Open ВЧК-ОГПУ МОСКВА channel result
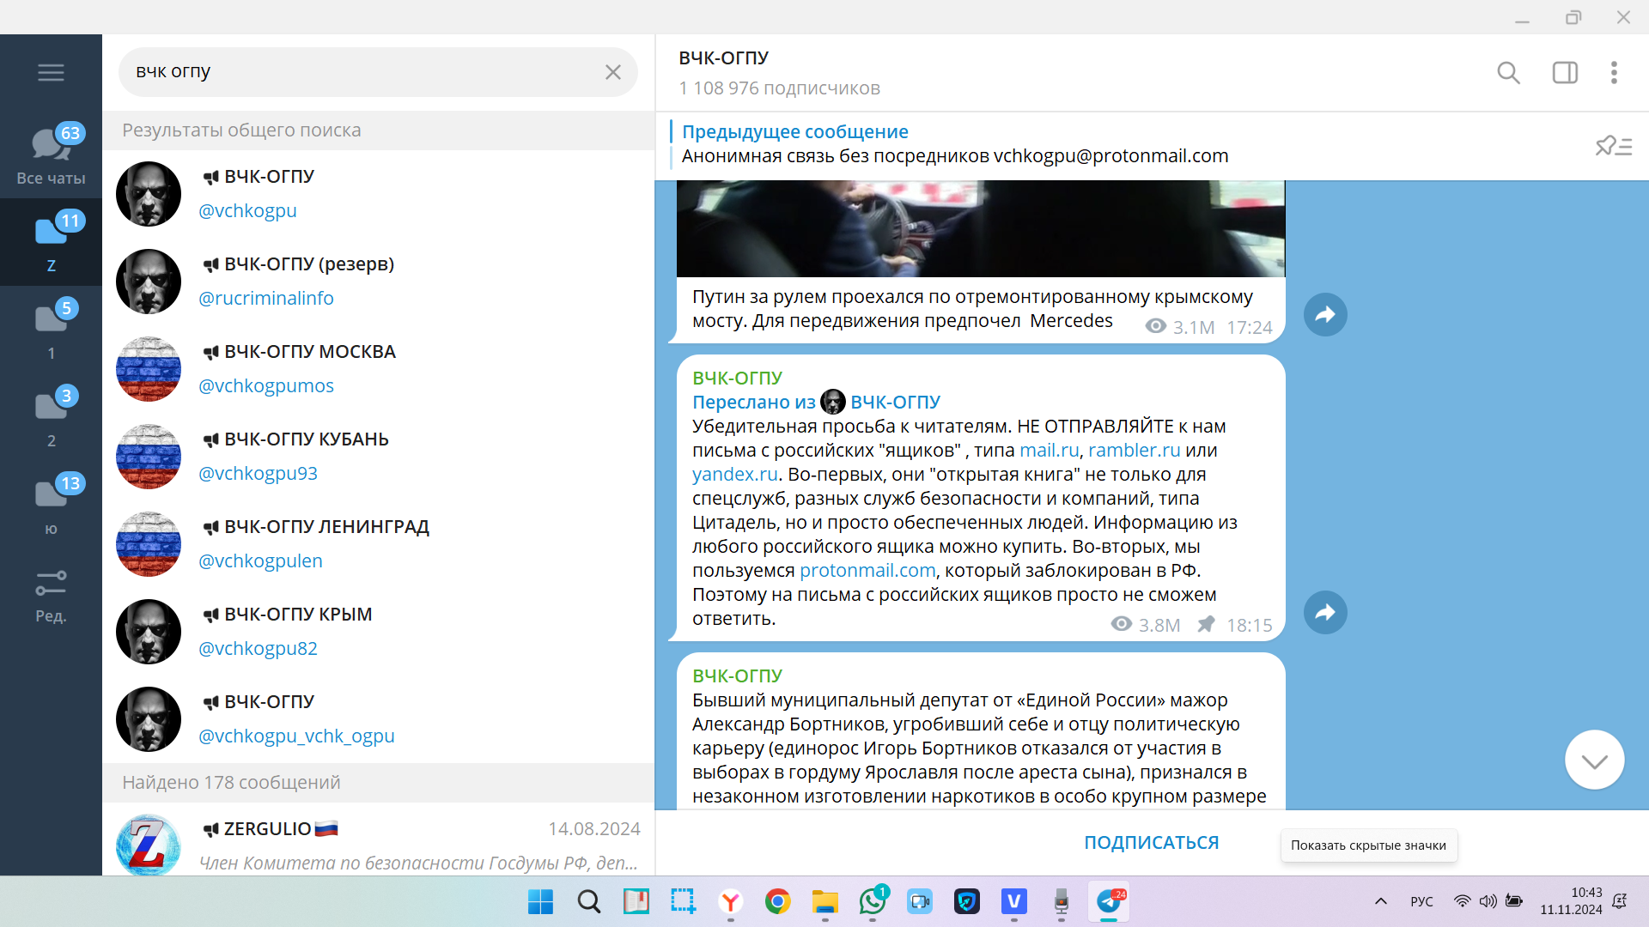The width and height of the screenshot is (1649, 927). coord(378,369)
